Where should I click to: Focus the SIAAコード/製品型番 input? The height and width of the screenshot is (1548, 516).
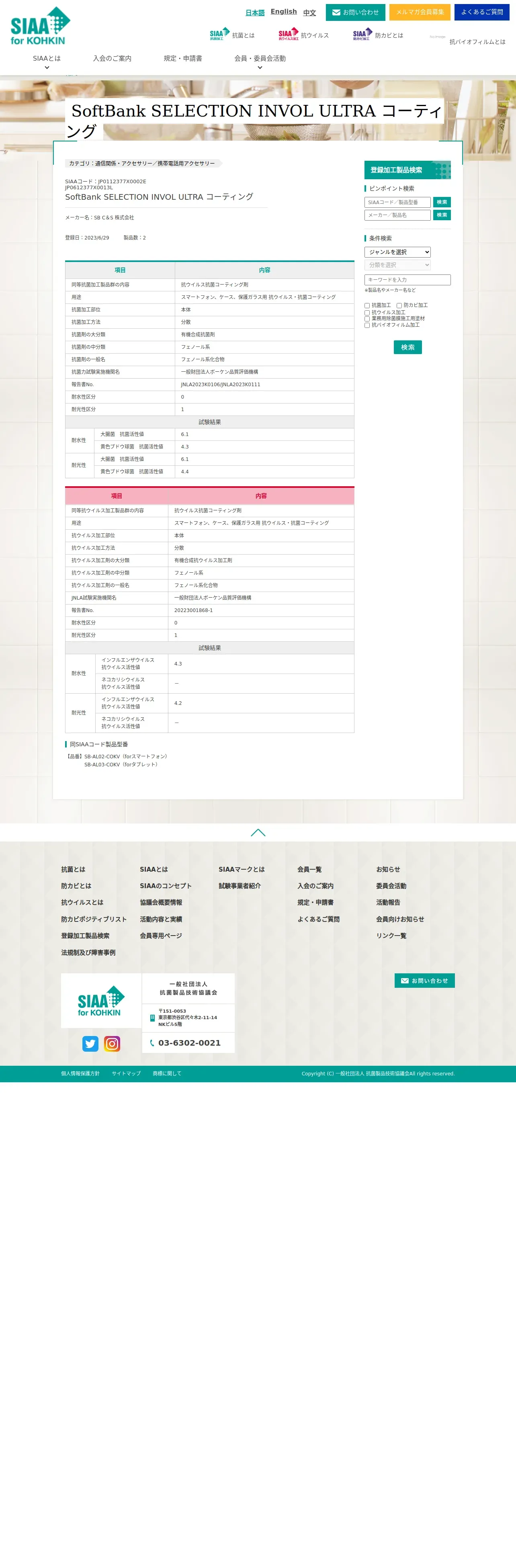[x=397, y=203]
